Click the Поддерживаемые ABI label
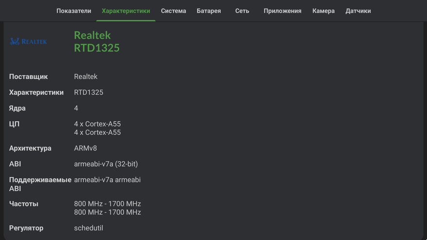The width and height of the screenshot is (427, 240). coord(40,184)
